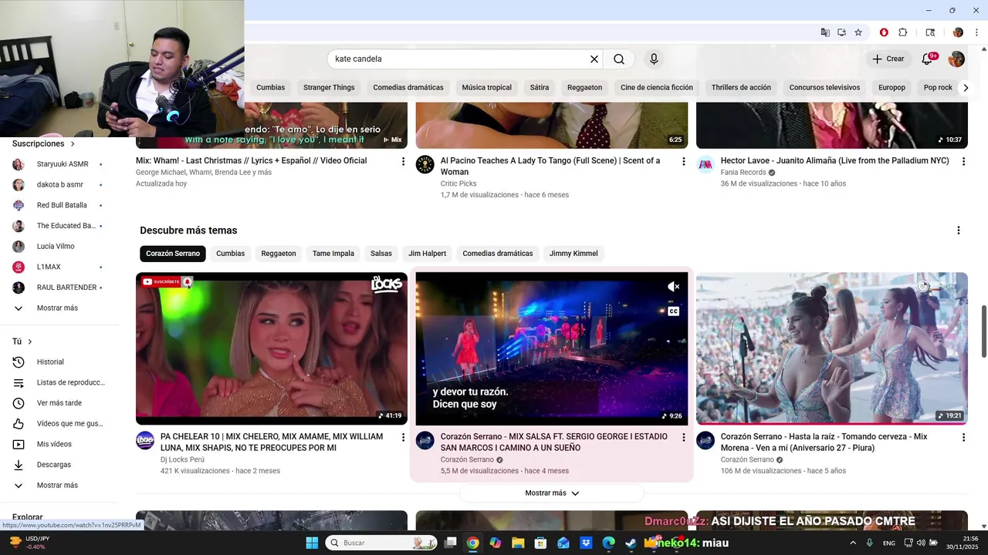988x555 pixels.
Task: Toggle captions on the MIX SALSA preview
Action: [673, 311]
